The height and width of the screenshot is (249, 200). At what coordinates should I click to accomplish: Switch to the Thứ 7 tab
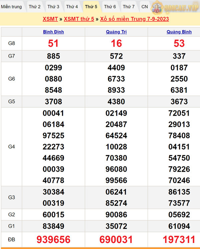point(129,7)
